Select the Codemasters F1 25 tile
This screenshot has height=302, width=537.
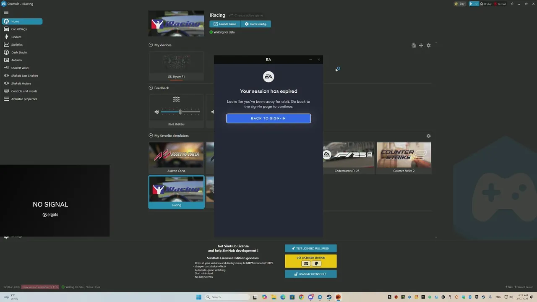347,158
